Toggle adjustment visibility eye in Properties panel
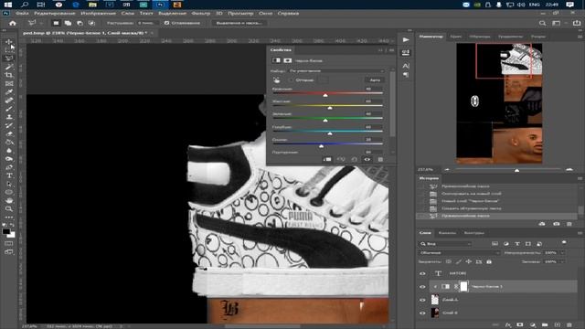 367,159
